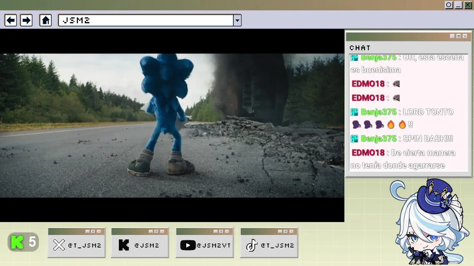This screenshot has height=266, width=474.
Task: Click the 'no tenía donde agarrarse' chat line
Action: [x=397, y=166]
